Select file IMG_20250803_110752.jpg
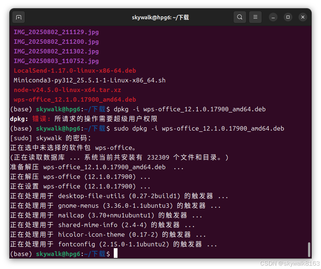The height and width of the screenshot is (269, 321). tap(56, 61)
